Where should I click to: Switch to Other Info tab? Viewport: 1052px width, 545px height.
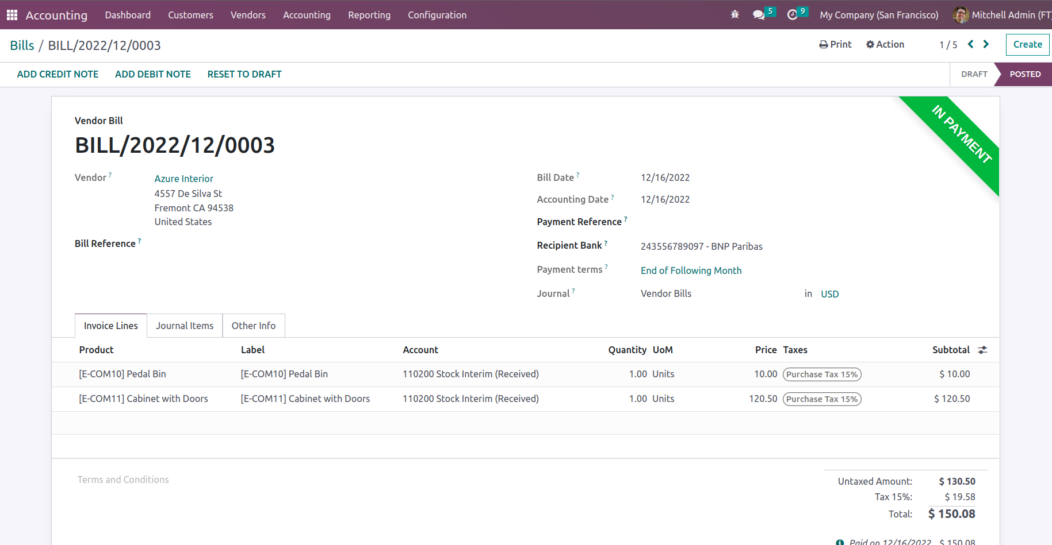pos(254,326)
